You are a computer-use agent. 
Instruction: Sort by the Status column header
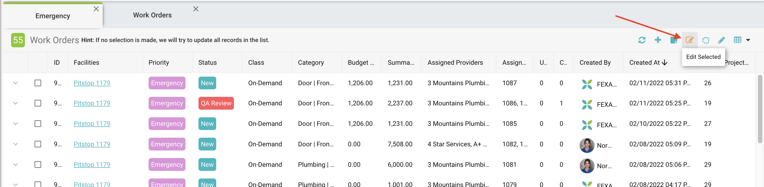pos(207,63)
